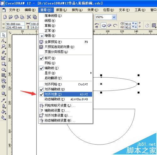The image size is (157, 155).
Task: Click the New document icon
Action: pos(5,17)
